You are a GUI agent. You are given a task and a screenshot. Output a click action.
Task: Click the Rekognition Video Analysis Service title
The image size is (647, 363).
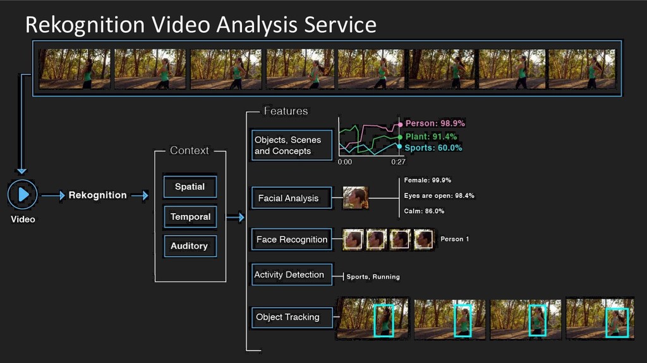coord(201,25)
